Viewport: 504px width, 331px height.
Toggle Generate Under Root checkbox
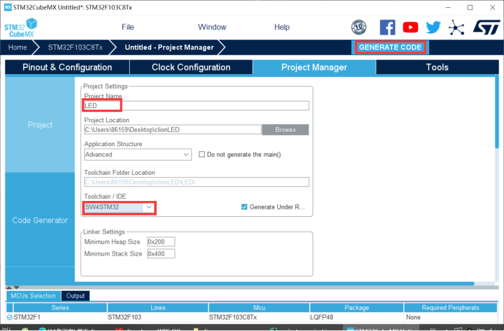(x=244, y=207)
